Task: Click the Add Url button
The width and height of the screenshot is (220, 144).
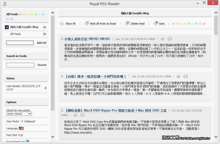Action: 41,43
